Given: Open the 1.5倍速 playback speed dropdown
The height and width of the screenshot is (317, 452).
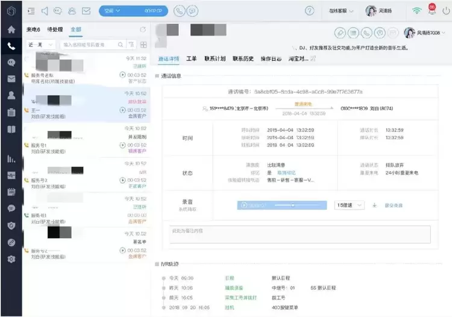Looking at the screenshot, I should (x=350, y=206).
